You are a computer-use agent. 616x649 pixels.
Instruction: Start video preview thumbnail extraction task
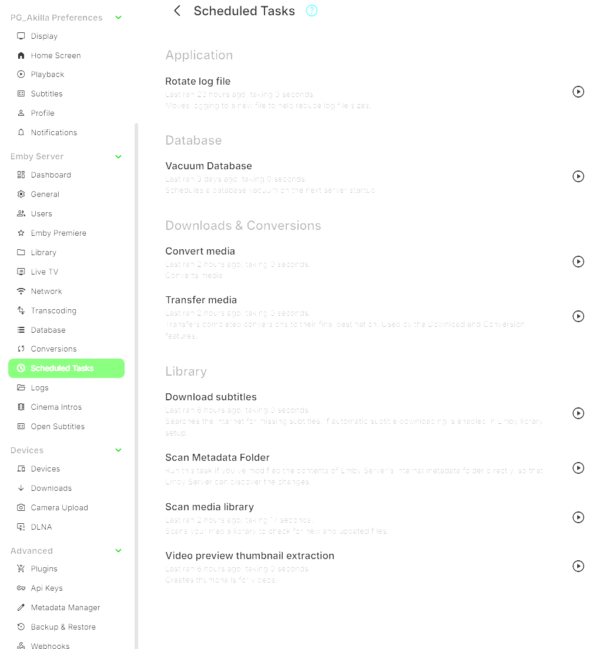[x=578, y=566]
